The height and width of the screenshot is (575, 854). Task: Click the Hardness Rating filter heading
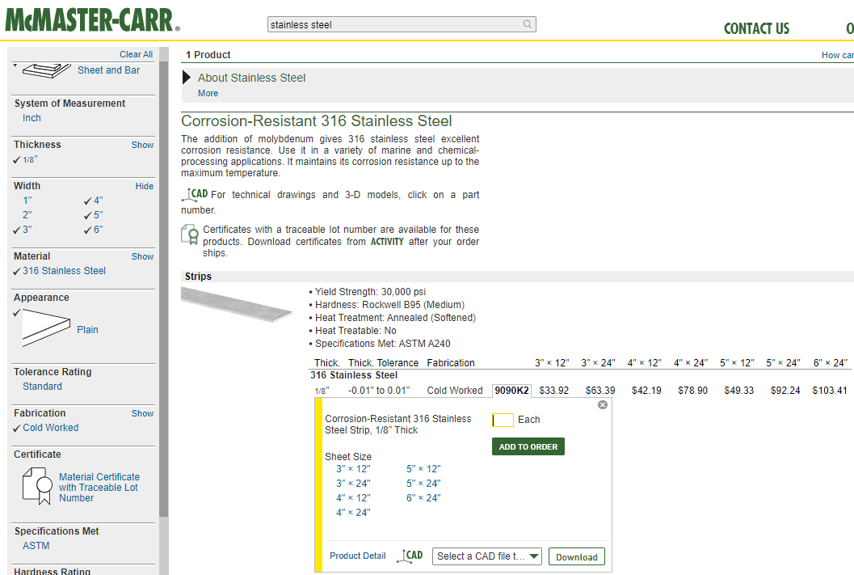tap(53, 571)
